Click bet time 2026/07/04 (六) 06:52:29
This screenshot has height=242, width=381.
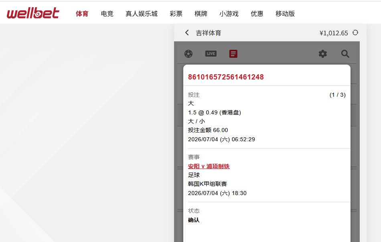coord(221,139)
